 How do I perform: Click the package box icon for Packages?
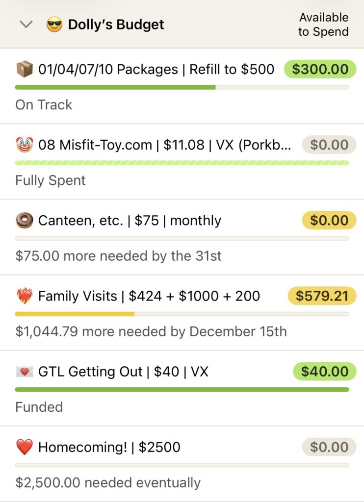pos(25,69)
